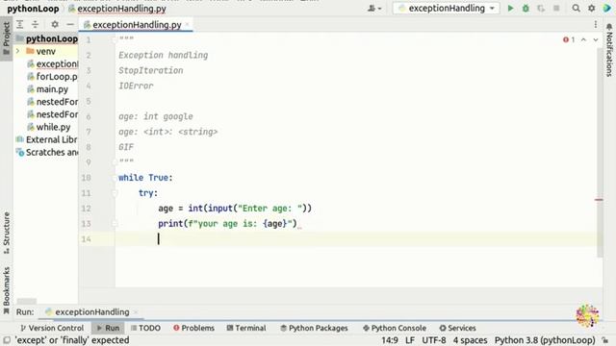Select the venv folder in tree
616x346 pixels.
(x=40, y=51)
